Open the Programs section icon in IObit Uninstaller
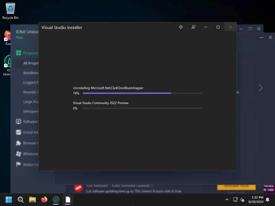The image size is (275, 206). (x=19, y=53)
